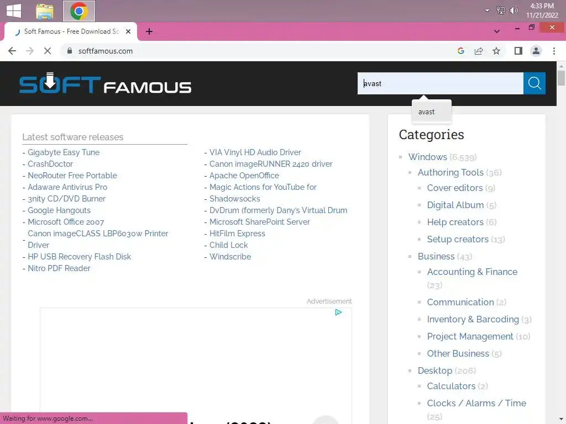Open the 4:33 PM clock calendar
The height and width of the screenshot is (424, 566).
tap(542, 10)
